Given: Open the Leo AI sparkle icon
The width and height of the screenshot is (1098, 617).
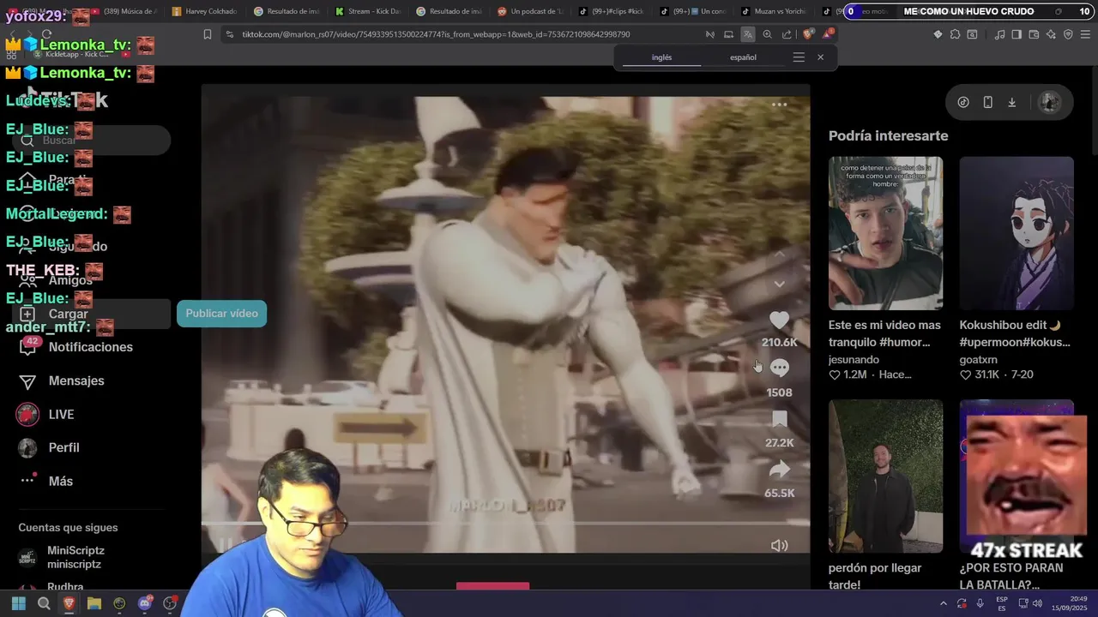Looking at the screenshot, I should click(1051, 34).
